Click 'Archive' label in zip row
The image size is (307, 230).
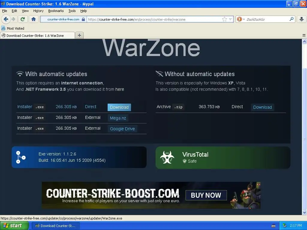click(x=164, y=107)
